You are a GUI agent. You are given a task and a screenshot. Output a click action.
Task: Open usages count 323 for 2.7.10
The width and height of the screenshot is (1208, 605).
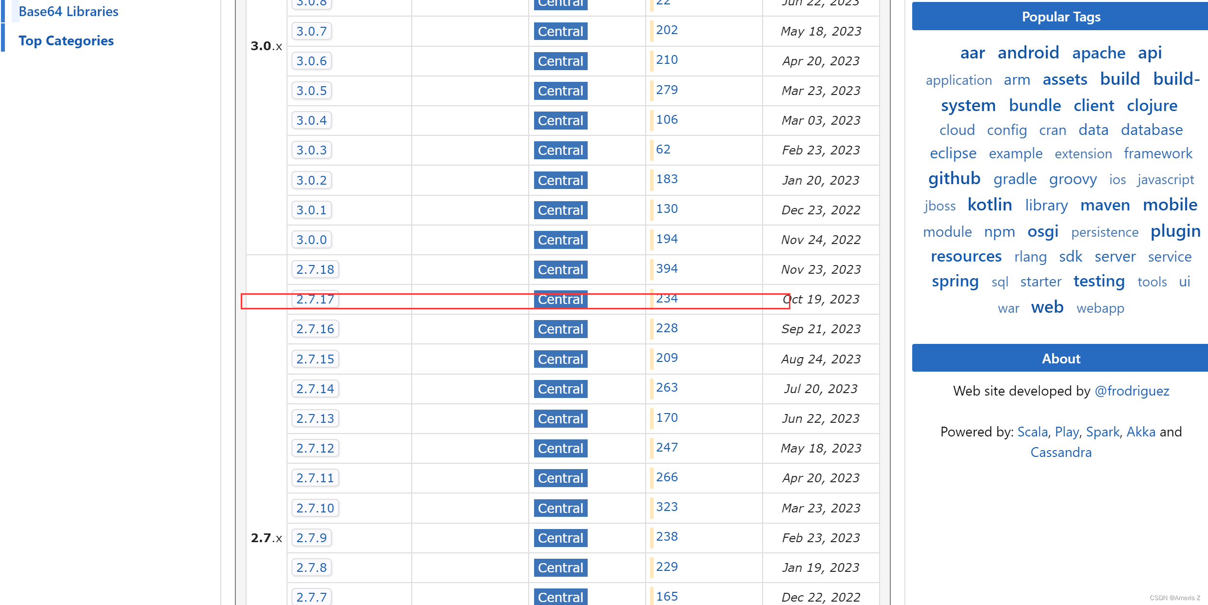tap(667, 507)
